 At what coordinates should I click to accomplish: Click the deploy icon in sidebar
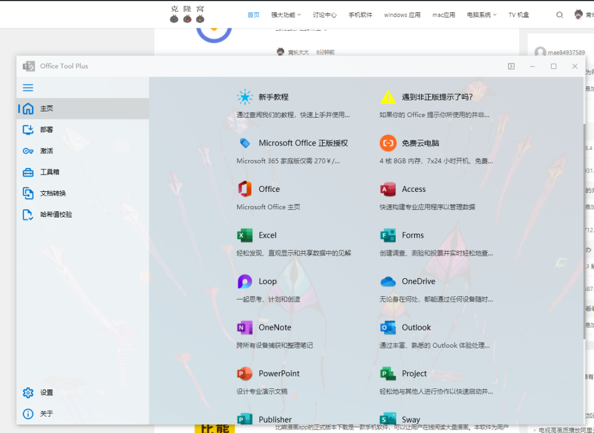[28, 130]
